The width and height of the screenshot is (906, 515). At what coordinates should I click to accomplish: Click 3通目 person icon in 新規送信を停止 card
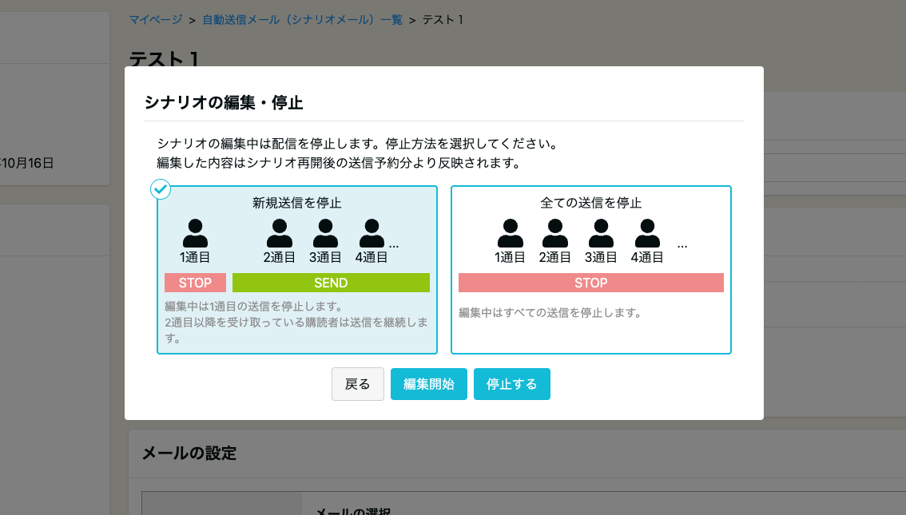coord(325,233)
